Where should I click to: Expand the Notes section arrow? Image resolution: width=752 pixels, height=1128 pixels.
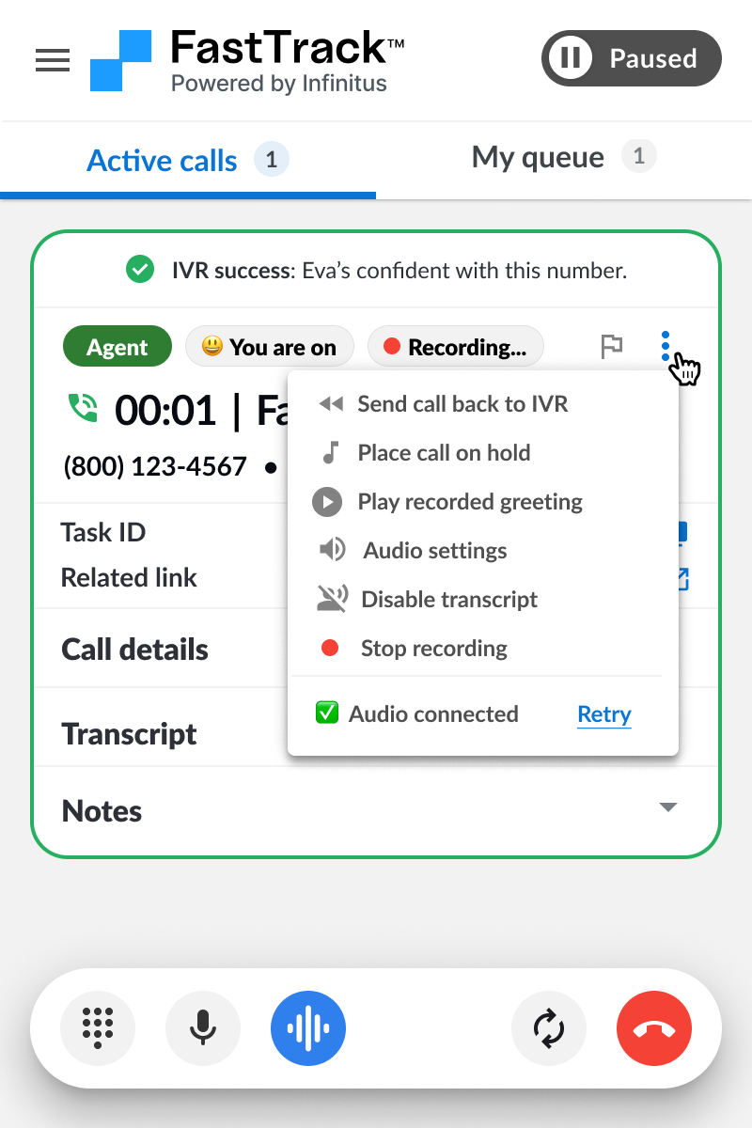pos(668,807)
